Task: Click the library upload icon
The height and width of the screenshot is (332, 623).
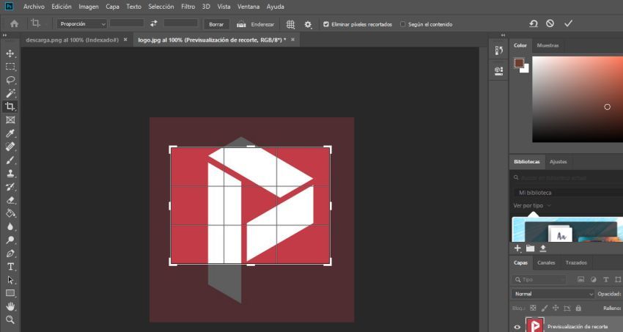Action: pos(542,248)
